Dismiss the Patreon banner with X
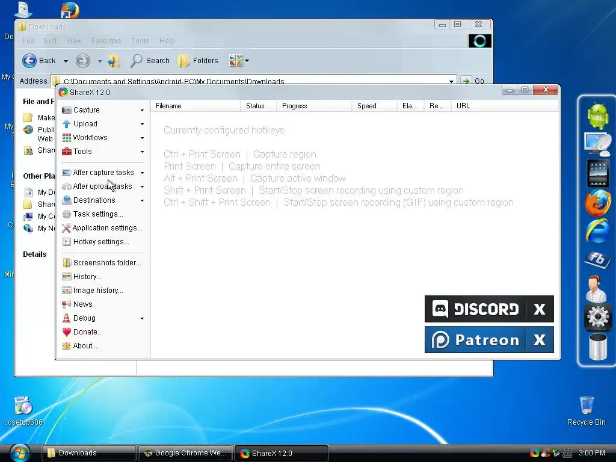 coord(540,340)
